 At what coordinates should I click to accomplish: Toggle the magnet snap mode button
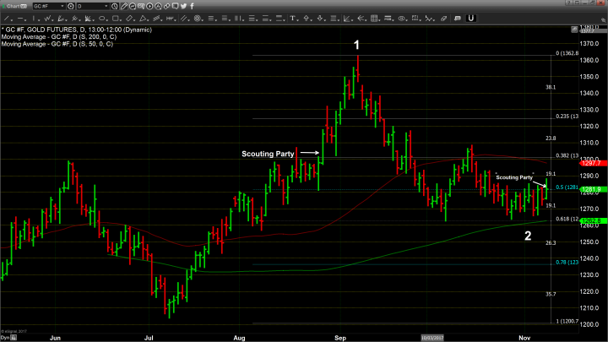470,18
